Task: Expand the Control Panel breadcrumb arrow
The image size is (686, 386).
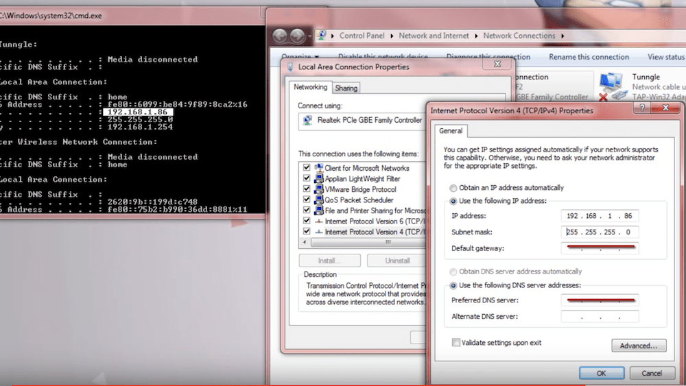Action: coord(392,36)
